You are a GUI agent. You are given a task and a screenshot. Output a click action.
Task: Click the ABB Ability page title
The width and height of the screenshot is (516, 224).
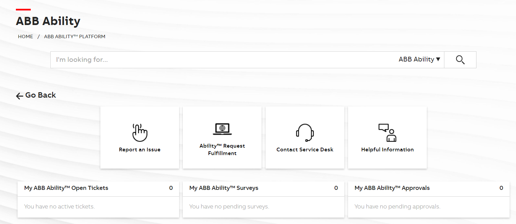point(48,21)
